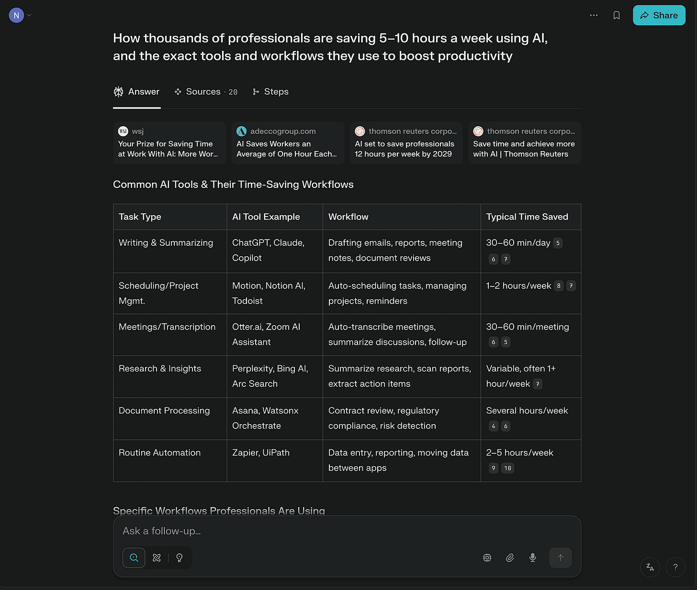Click citation 8 in Scheduling/Project Mgmt row
This screenshot has height=590, width=697.
559,286
